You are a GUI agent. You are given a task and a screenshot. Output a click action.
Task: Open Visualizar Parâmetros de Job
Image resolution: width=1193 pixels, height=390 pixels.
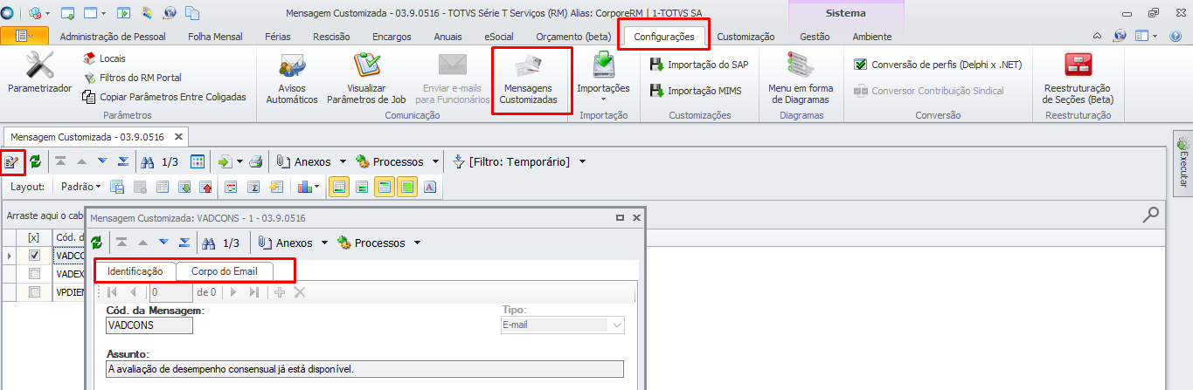367,79
